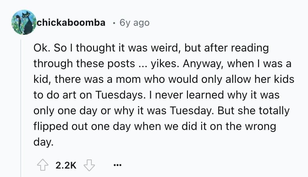Downvote the comment about art Tuesdays
Image resolution: width=308 pixels, height=177 pixels.
tap(90, 165)
